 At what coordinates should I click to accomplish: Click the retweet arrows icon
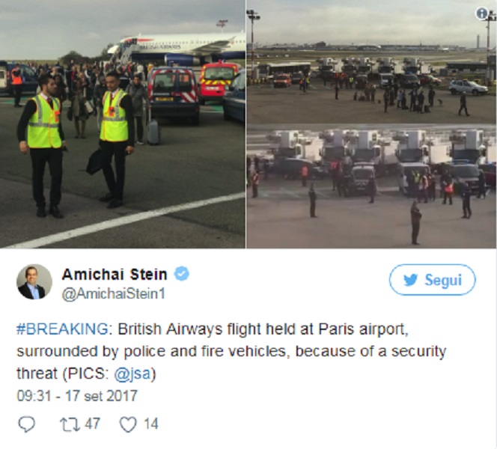point(70,424)
